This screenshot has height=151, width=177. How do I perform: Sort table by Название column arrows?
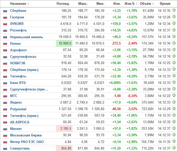[28, 4]
